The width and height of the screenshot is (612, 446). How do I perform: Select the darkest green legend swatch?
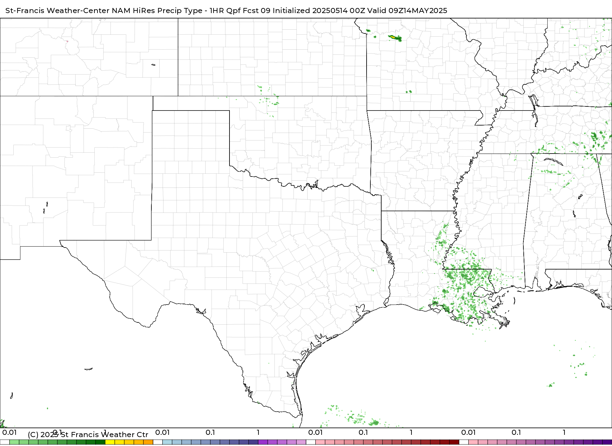coord(100,442)
